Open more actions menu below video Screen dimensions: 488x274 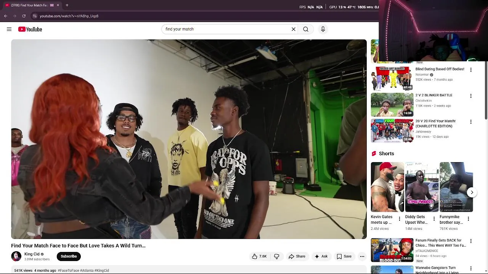click(x=362, y=256)
